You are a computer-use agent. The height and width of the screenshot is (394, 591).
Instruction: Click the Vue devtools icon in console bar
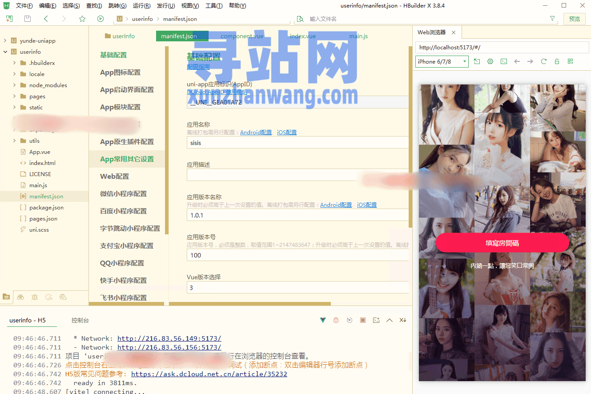pyautogui.click(x=323, y=320)
